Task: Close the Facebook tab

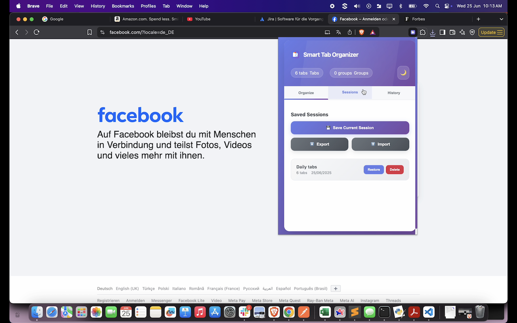Action: coord(394,19)
